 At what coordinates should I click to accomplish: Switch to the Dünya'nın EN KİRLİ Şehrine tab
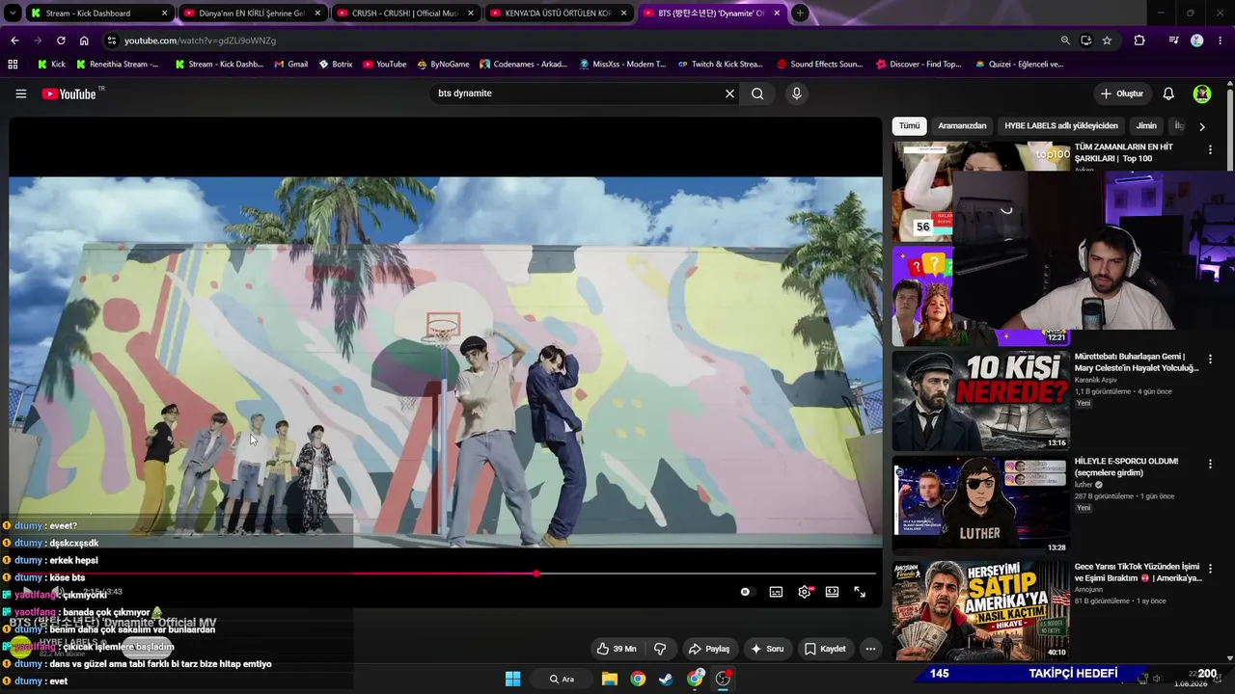(x=251, y=13)
